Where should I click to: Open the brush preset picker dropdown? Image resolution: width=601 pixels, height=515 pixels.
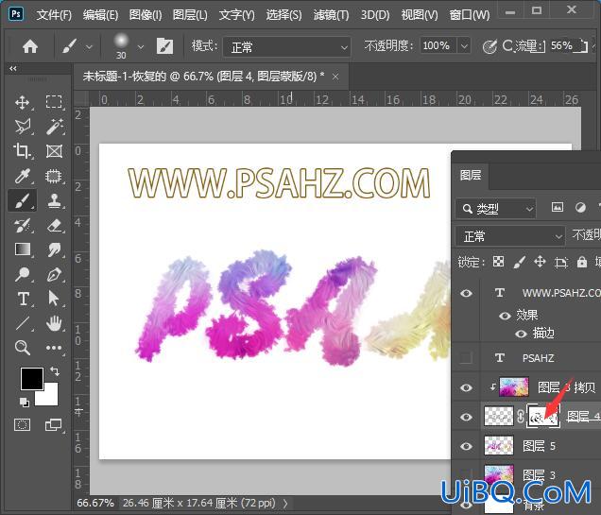(140, 47)
